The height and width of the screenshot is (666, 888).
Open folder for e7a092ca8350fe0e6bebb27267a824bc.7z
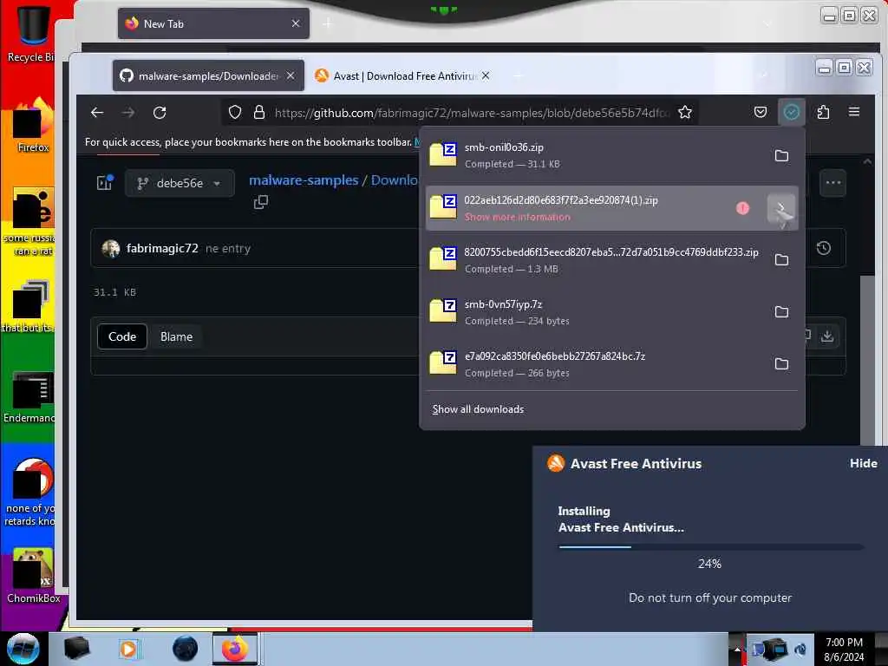tap(781, 364)
